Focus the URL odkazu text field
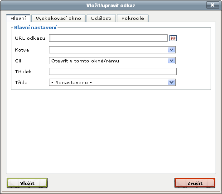This screenshot has width=222, height=194. [x=108, y=38]
